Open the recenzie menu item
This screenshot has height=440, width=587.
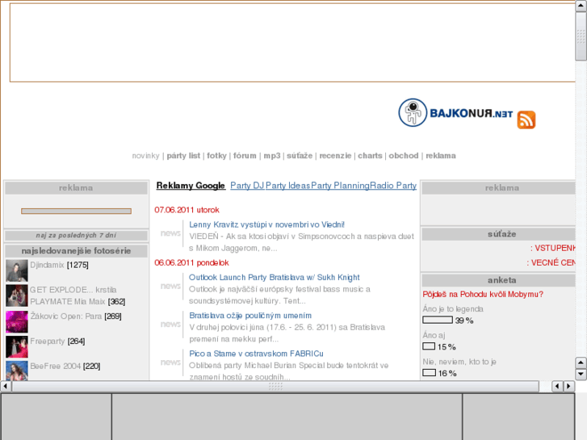pyautogui.click(x=335, y=155)
